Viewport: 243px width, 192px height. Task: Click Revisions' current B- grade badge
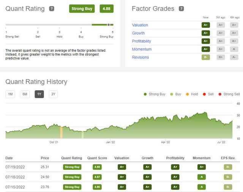click(206, 57)
